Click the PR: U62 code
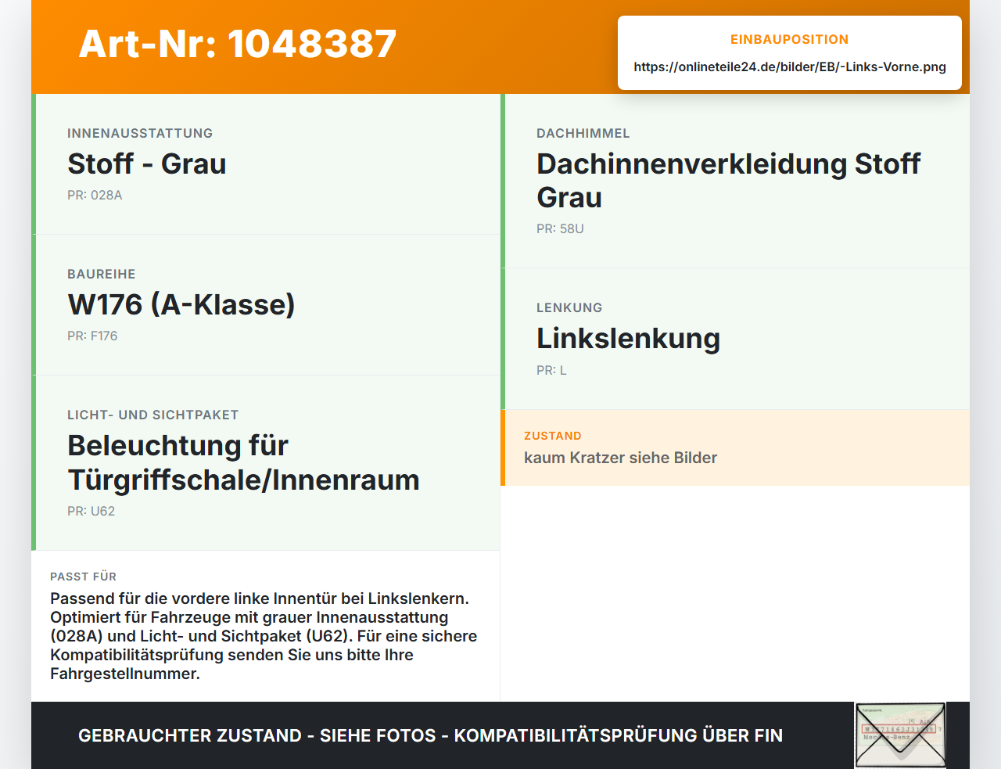 pos(91,511)
